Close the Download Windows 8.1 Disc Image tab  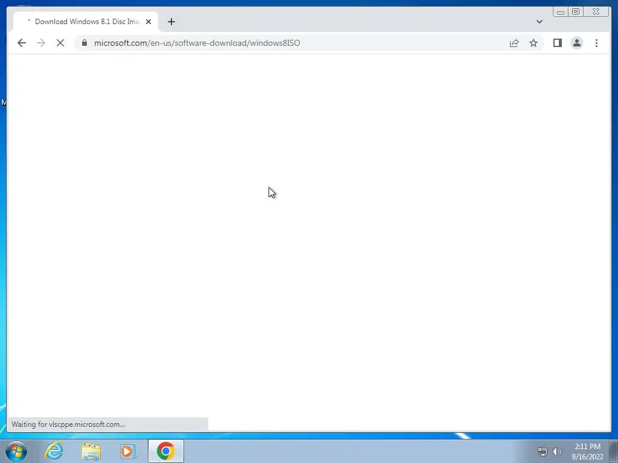tap(148, 22)
